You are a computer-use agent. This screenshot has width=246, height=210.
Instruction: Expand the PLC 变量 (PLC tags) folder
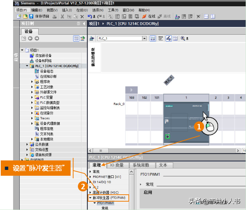pyautogui.click(x=32, y=97)
